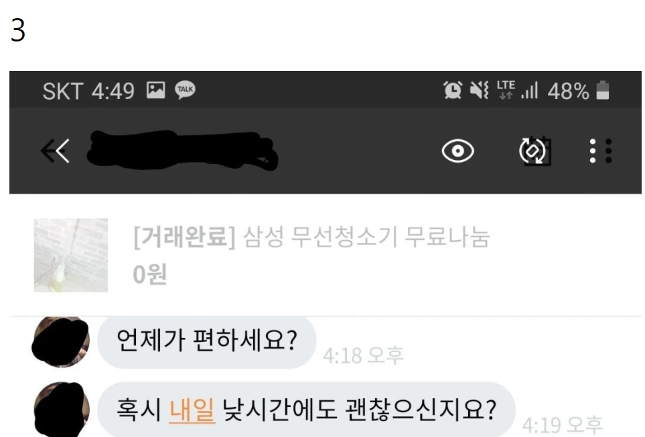Tap the muted vibrate status icon

[479, 90]
